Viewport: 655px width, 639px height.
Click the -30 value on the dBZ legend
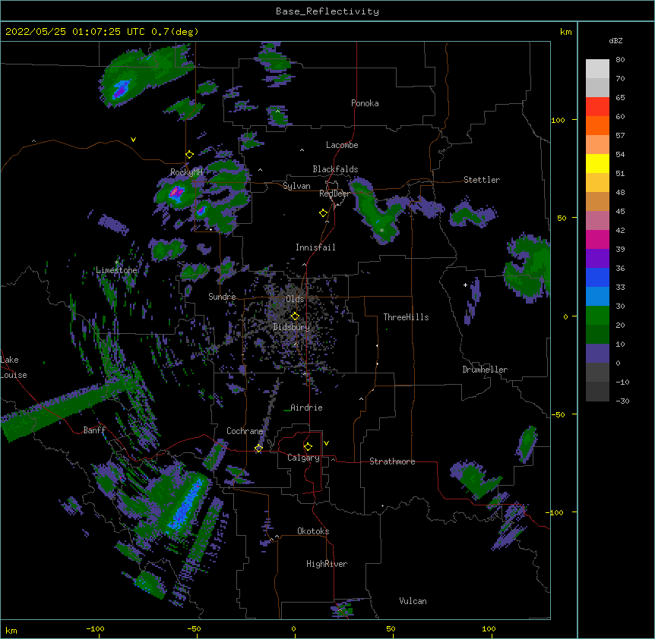(x=622, y=401)
